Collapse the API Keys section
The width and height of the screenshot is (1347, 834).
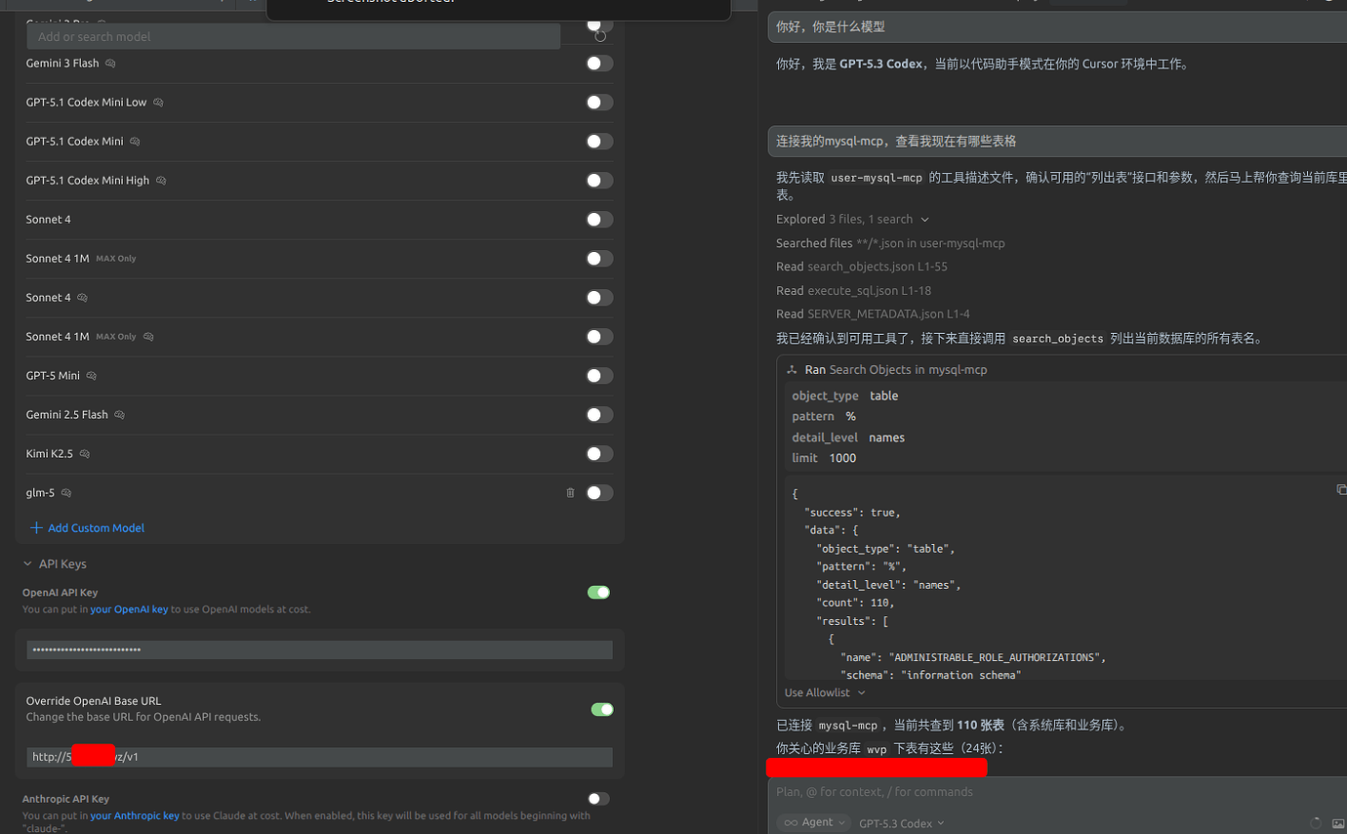[x=56, y=564]
